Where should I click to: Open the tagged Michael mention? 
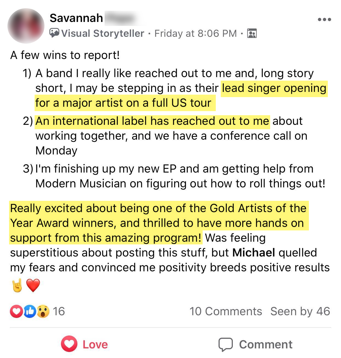(x=253, y=253)
